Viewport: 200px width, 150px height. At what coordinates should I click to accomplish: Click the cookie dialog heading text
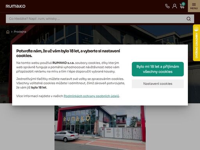click(x=68, y=53)
